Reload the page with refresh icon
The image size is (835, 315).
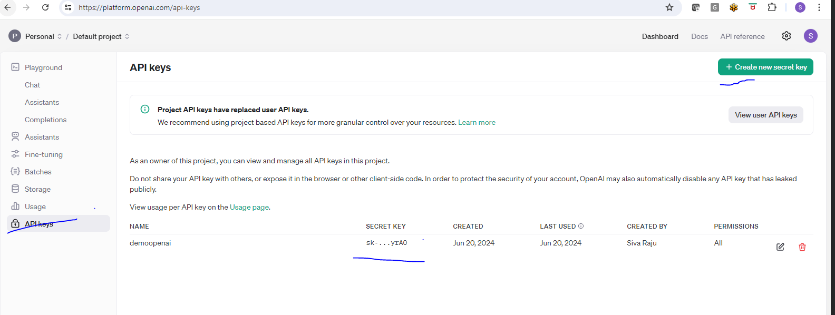[45, 7]
